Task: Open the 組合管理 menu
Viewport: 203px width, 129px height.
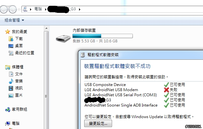Action: coord(14,20)
